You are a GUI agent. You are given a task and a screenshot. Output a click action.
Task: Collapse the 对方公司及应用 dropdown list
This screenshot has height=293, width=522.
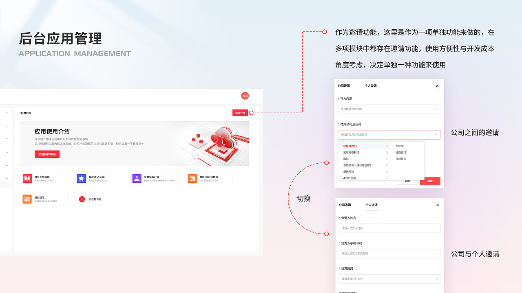click(436, 134)
